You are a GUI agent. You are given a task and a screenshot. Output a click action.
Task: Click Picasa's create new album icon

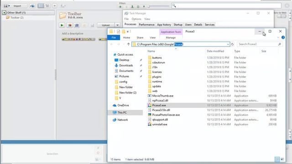[32, 6]
